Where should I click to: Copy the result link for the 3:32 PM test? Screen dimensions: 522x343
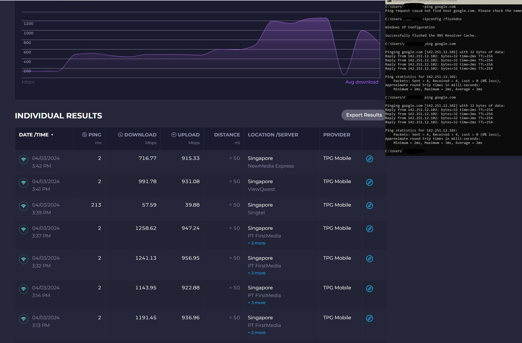point(369,259)
